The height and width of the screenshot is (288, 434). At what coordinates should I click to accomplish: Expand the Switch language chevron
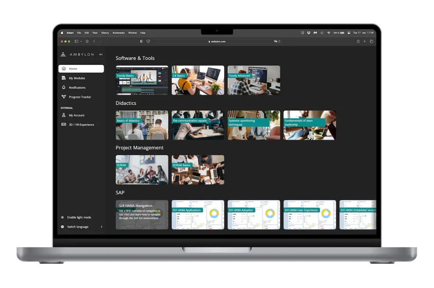pyautogui.click(x=101, y=227)
